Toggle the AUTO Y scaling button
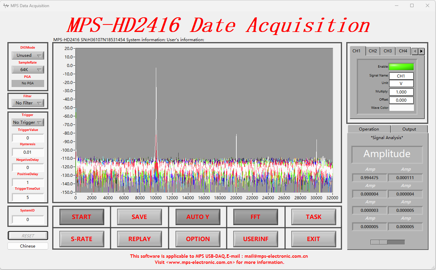 click(x=198, y=217)
